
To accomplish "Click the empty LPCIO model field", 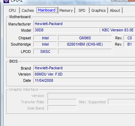I will point(85,52).
